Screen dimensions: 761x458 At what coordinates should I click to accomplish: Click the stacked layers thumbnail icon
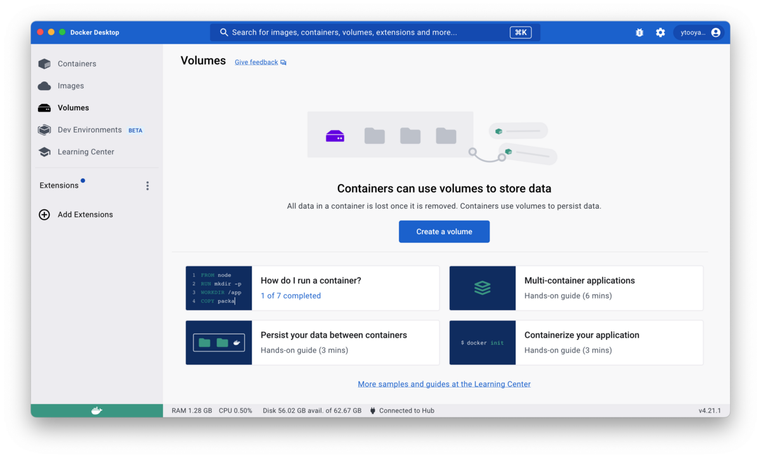tap(483, 288)
